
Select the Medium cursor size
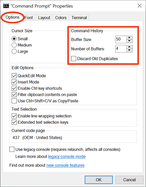pyautogui.click(x=14, y=45)
